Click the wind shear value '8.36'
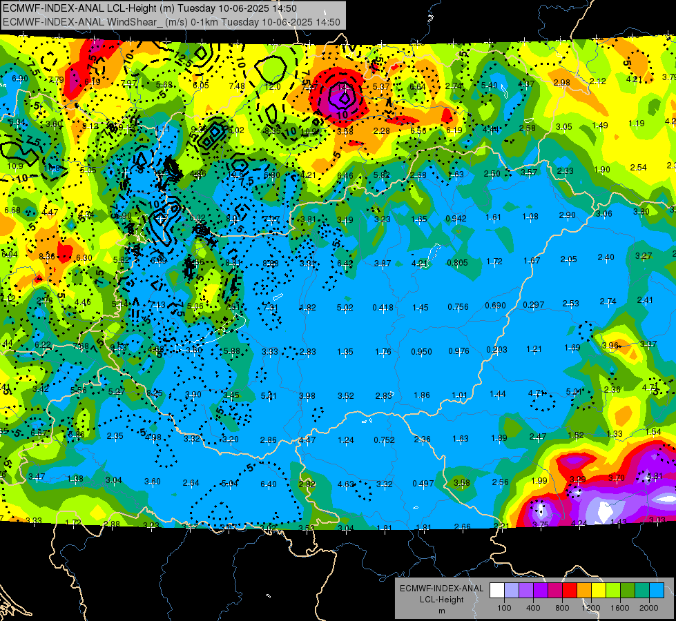676x621 pixels. [x=46, y=257]
